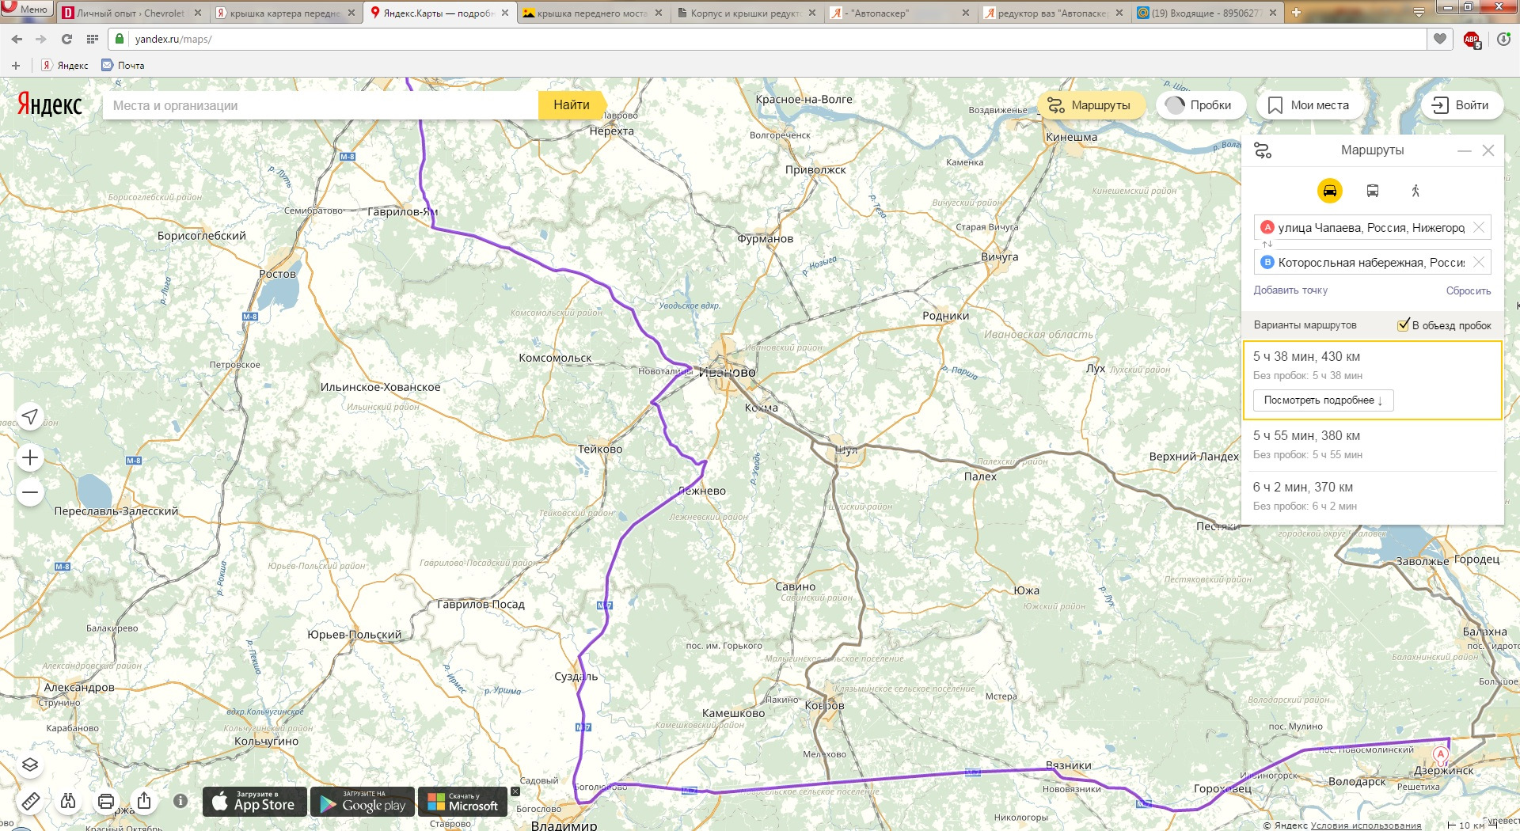Open the browser downloads icon
The image size is (1520, 831).
(x=1503, y=39)
